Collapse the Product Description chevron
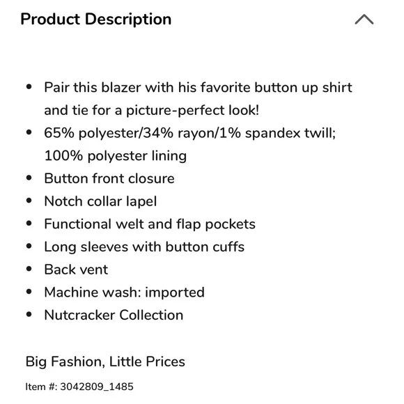Viewport: 404px width, 404px height. click(364, 20)
